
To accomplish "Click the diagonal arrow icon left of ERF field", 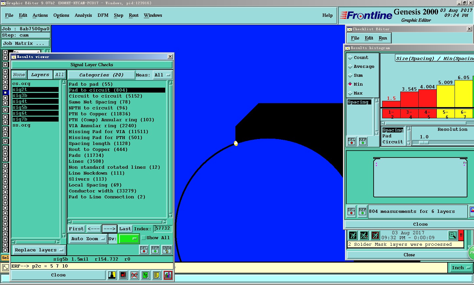I will coord(5,268).
